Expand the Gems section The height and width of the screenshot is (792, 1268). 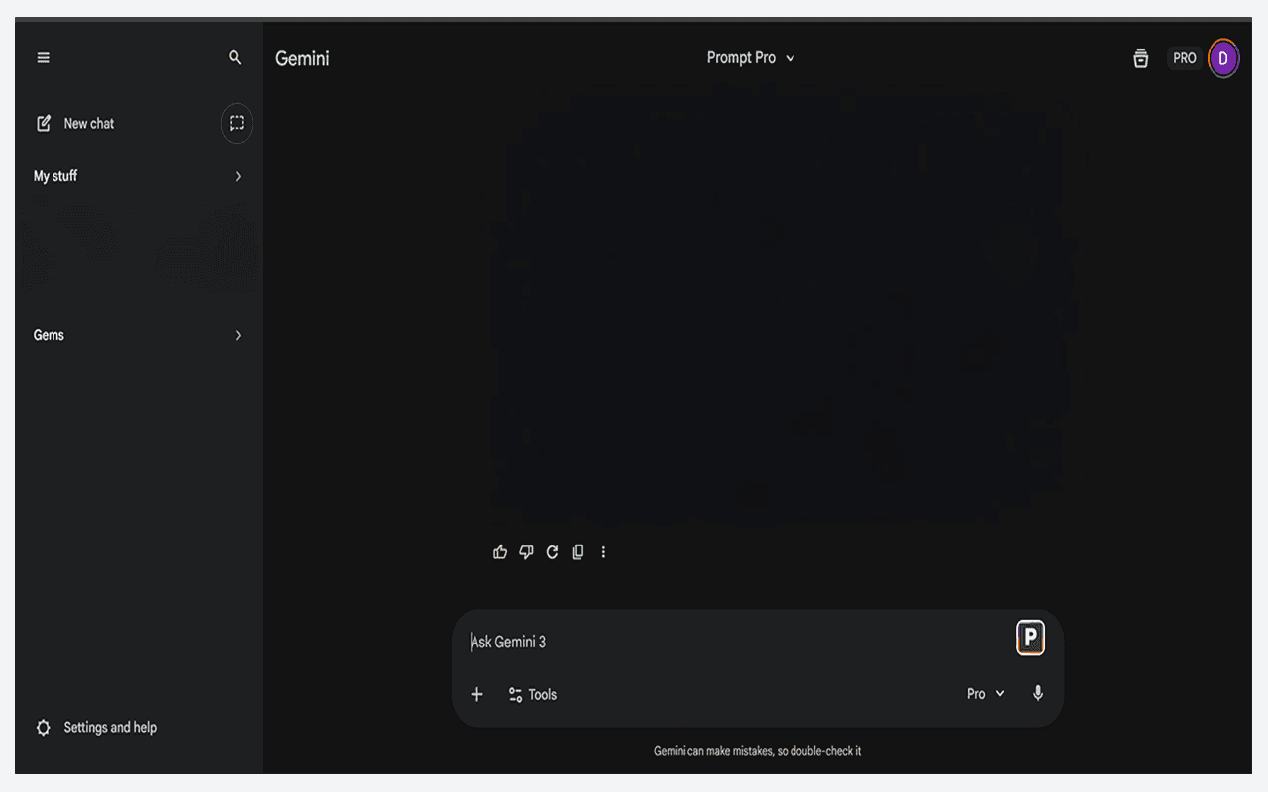238,335
